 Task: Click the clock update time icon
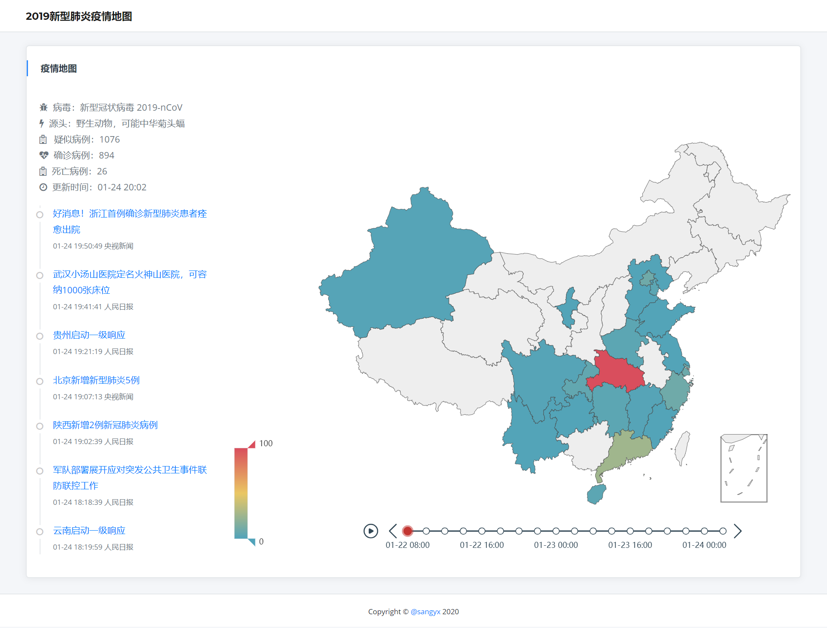pyautogui.click(x=43, y=187)
